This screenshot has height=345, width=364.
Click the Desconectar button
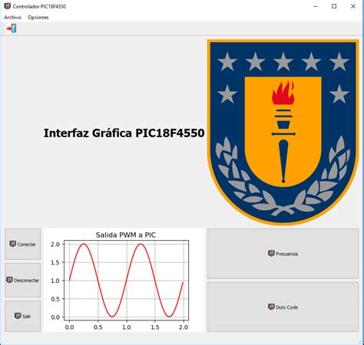pyautogui.click(x=23, y=280)
